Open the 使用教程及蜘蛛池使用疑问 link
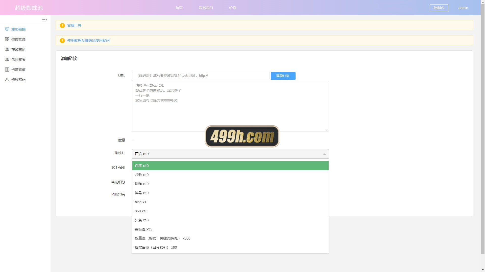The height and width of the screenshot is (272, 485). coord(88,41)
